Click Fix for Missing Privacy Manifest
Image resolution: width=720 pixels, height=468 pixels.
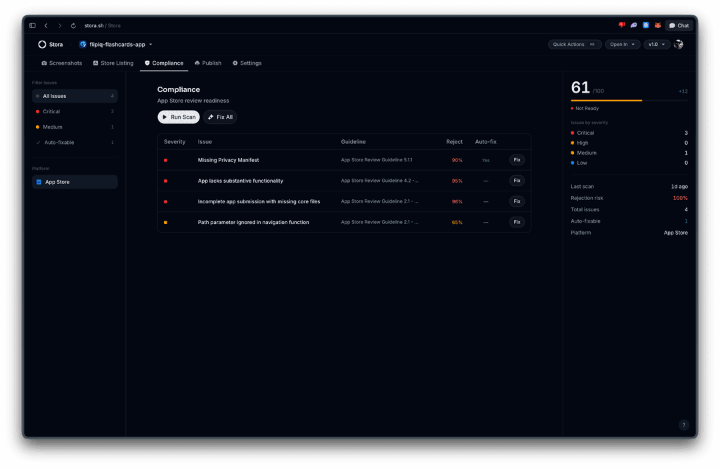[517, 160]
